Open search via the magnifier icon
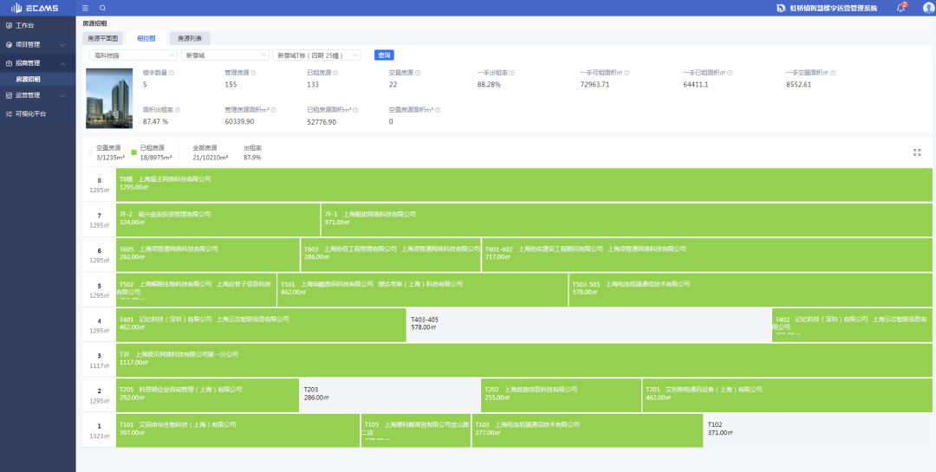This screenshot has height=472, width=936. click(x=102, y=8)
